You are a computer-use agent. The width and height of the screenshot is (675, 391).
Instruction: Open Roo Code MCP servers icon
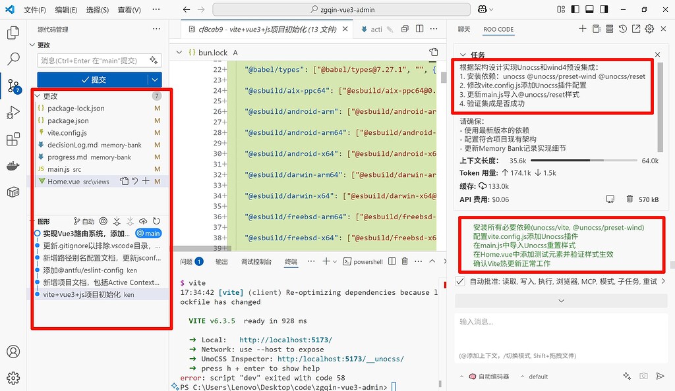point(610,29)
